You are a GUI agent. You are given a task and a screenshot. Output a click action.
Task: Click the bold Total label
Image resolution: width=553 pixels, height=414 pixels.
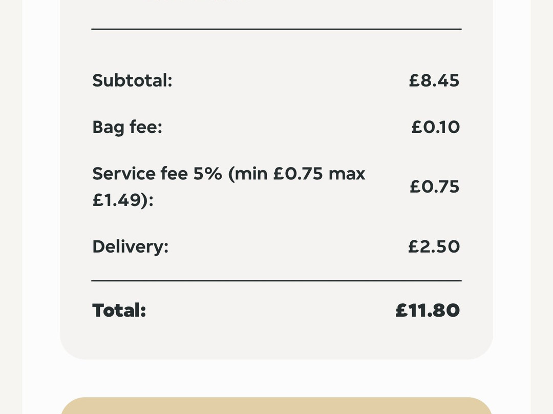click(x=119, y=310)
